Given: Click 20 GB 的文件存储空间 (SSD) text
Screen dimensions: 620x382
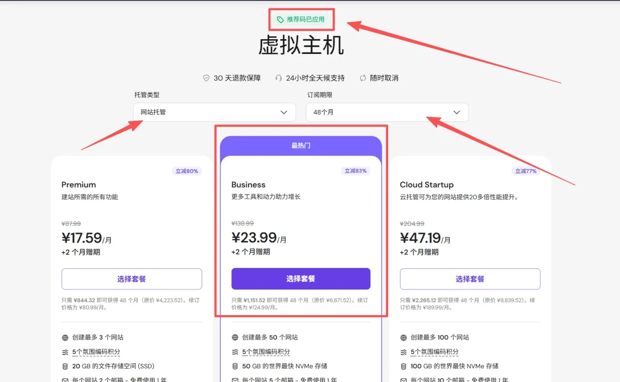Looking at the screenshot, I should tap(112, 367).
